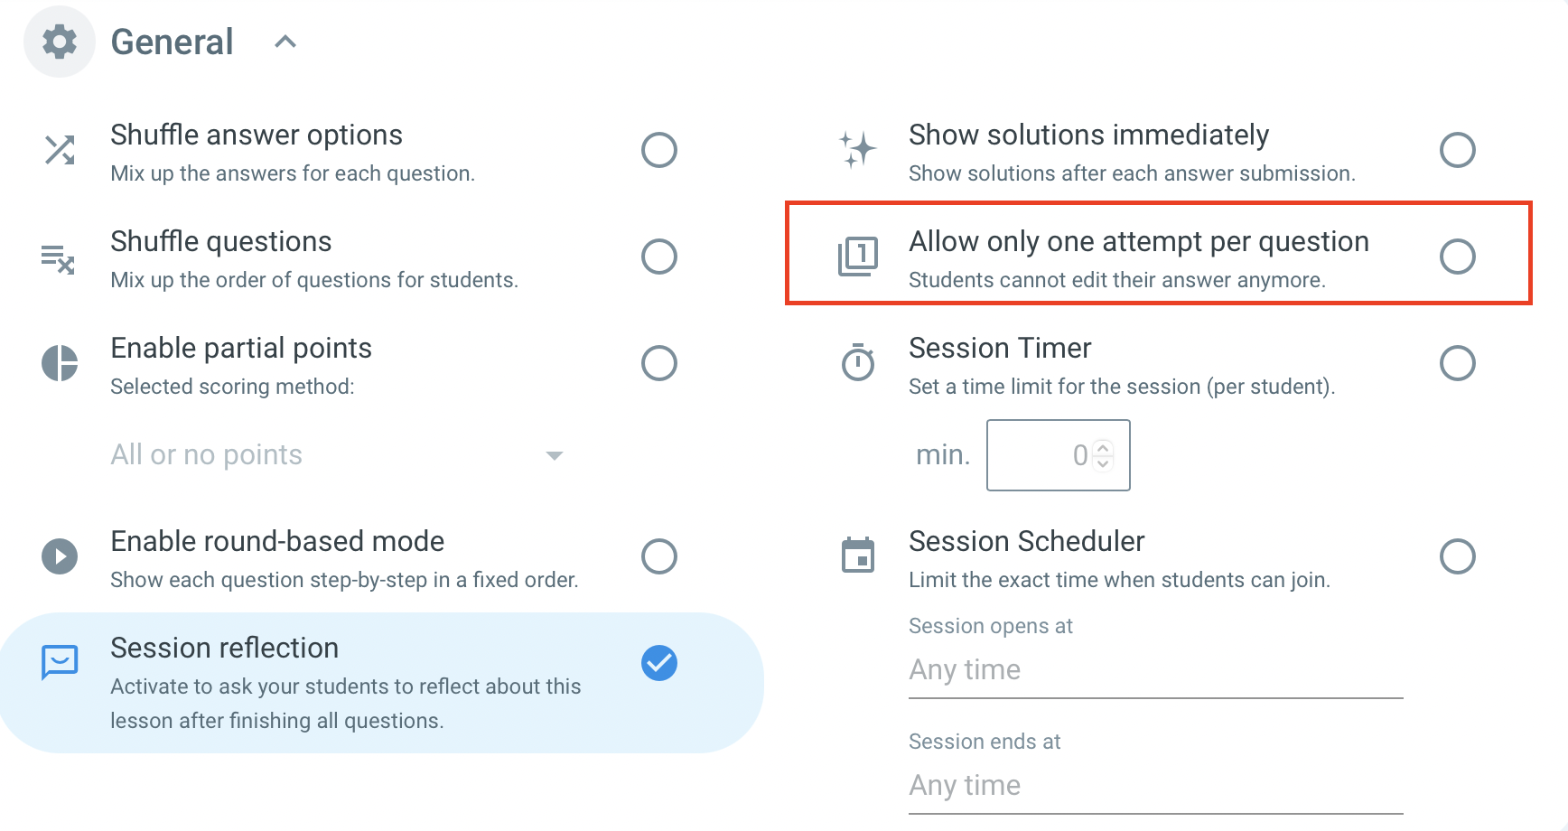Turn off Session reflection
This screenshot has width=1568, height=831.
coord(659,662)
